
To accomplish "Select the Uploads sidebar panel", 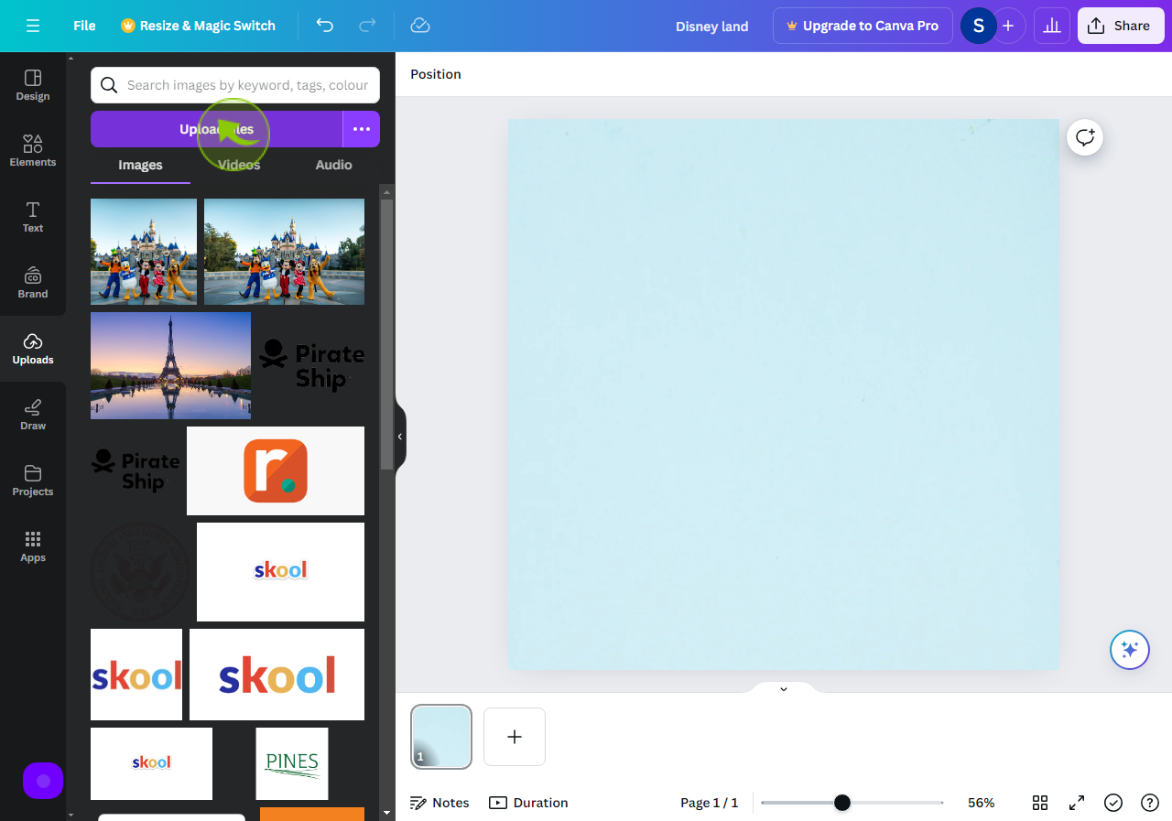I will point(33,349).
